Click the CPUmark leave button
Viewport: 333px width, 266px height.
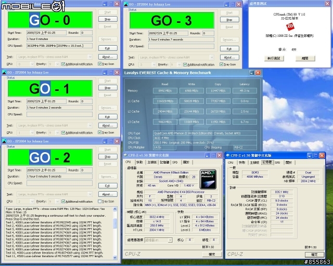click(x=305, y=58)
